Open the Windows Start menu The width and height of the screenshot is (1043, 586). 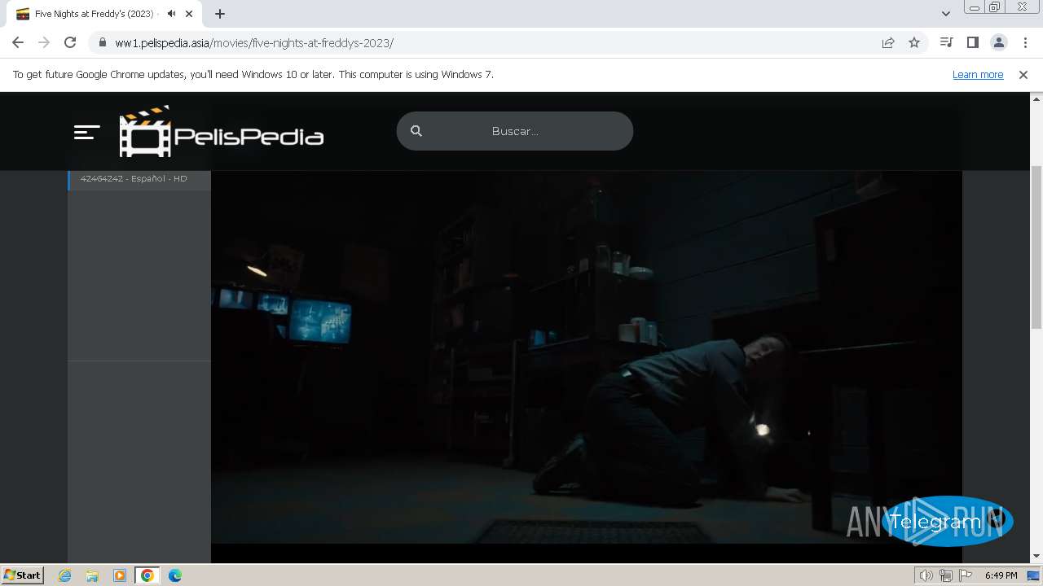[22, 575]
